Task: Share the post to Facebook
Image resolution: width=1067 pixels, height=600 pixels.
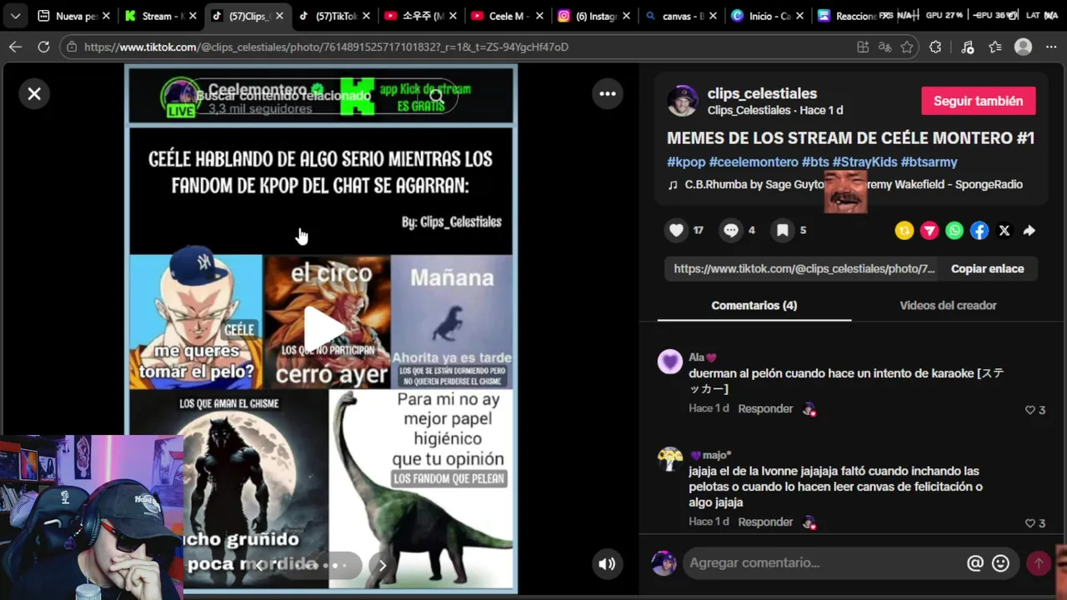Action: pos(979,231)
